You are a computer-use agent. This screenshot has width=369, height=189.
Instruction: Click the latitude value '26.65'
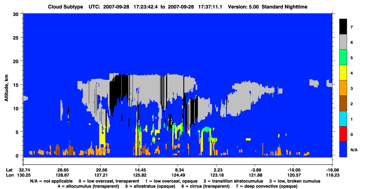62,170
